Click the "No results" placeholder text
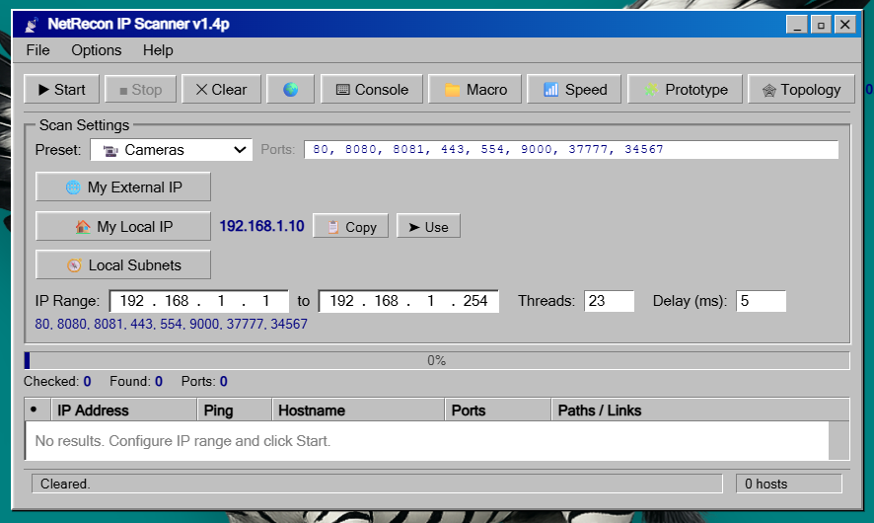Screen dimensions: 874x523 [x=182, y=441]
